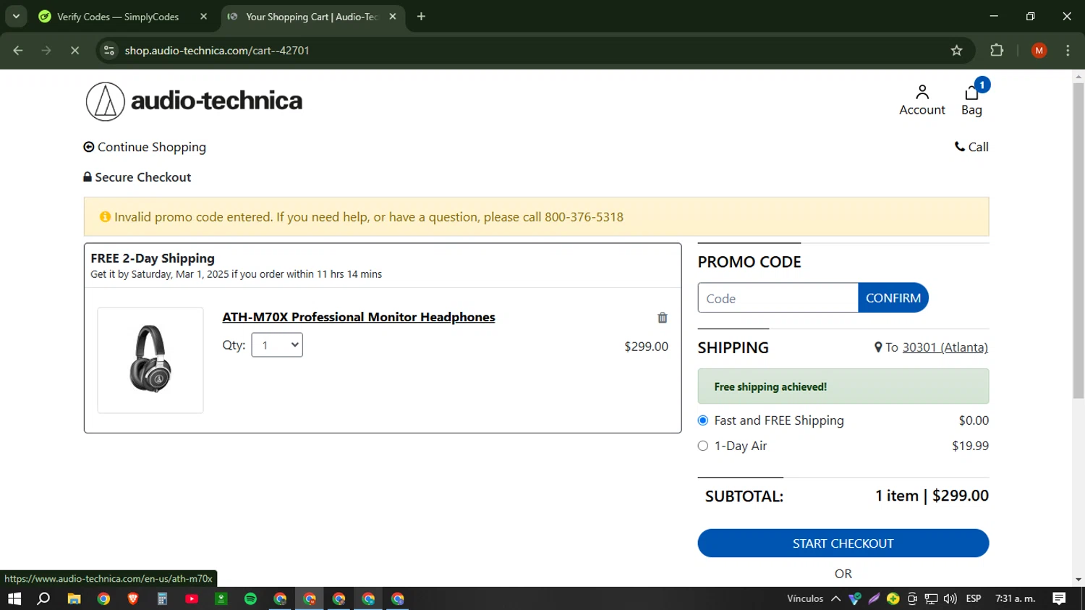Launch Brave browser from taskbar
The height and width of the screenshot is (610, 1085).
pos(133,598)
